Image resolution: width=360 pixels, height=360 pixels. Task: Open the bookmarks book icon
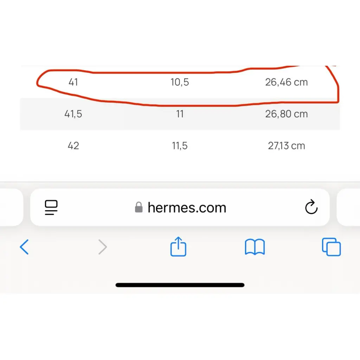tap(255, 247)
